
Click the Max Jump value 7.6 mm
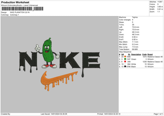point(135,47)
